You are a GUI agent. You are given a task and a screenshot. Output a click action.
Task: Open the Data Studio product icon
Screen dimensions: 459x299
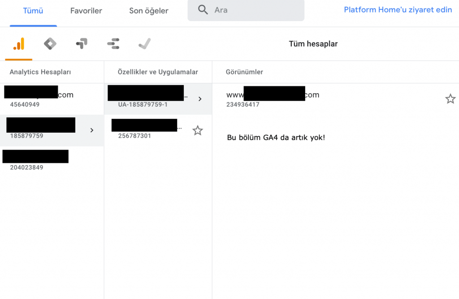coord(113,44)
